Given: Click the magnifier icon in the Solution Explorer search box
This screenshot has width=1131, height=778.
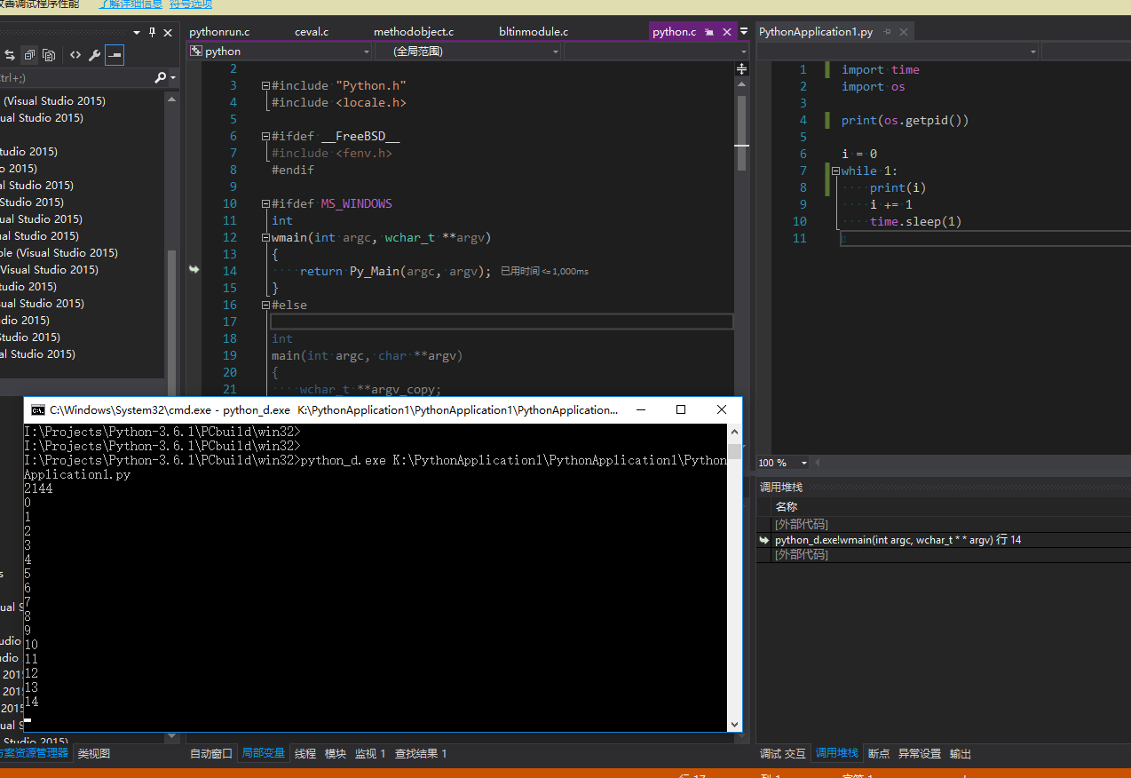Looking at the screenshot, I should coord(161,77).
